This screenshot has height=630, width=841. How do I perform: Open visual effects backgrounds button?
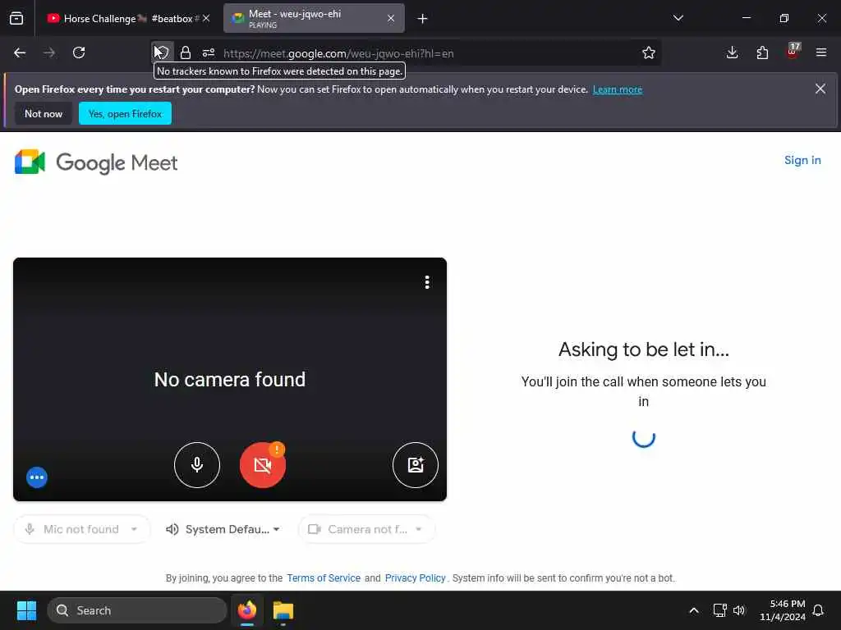click(415, 464)
